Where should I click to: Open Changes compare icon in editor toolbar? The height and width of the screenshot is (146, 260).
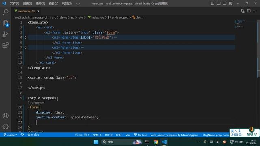coord(243,11)
